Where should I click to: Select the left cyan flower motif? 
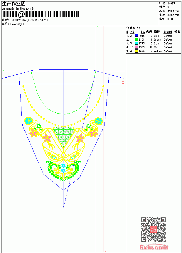tap(29, 121)
